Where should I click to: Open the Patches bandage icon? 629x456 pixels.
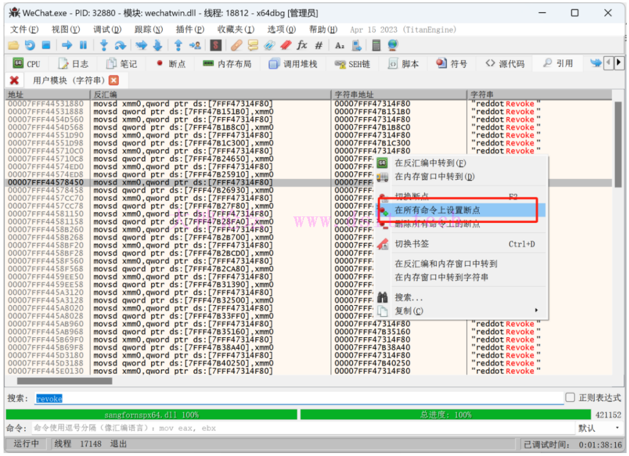tap(236, 45)
